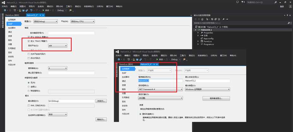Click Save All icon in main window toolbar
Viewport: 293px width, 132px height.
click(27, 10)
